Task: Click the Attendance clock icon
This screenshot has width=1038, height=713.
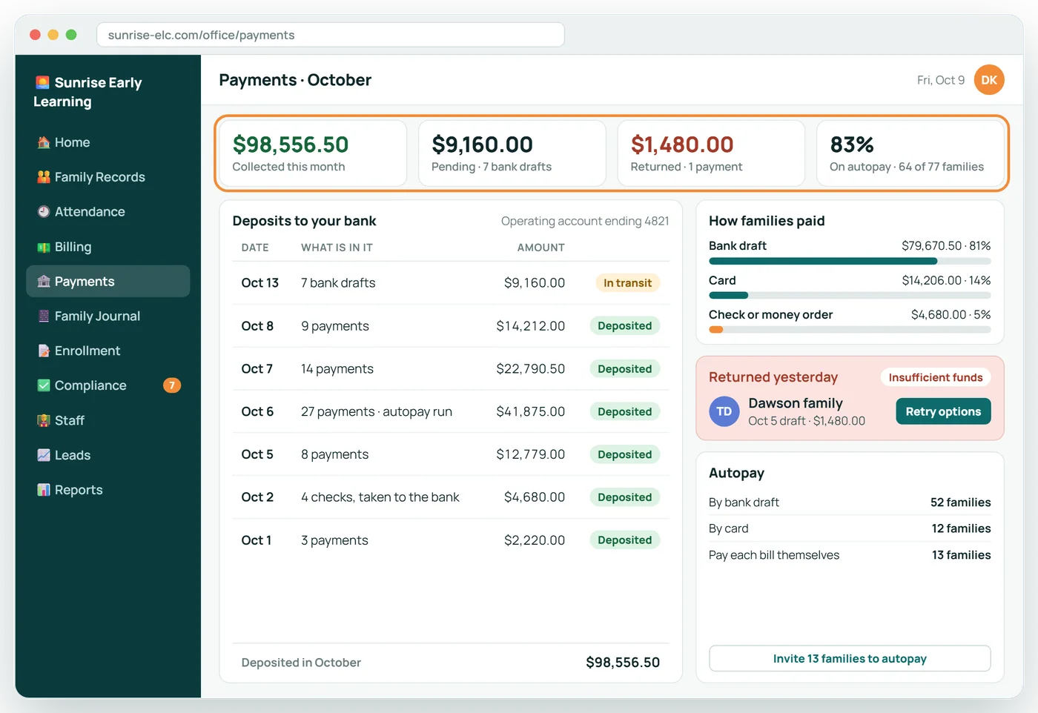Action: click(x=44, y=212)
